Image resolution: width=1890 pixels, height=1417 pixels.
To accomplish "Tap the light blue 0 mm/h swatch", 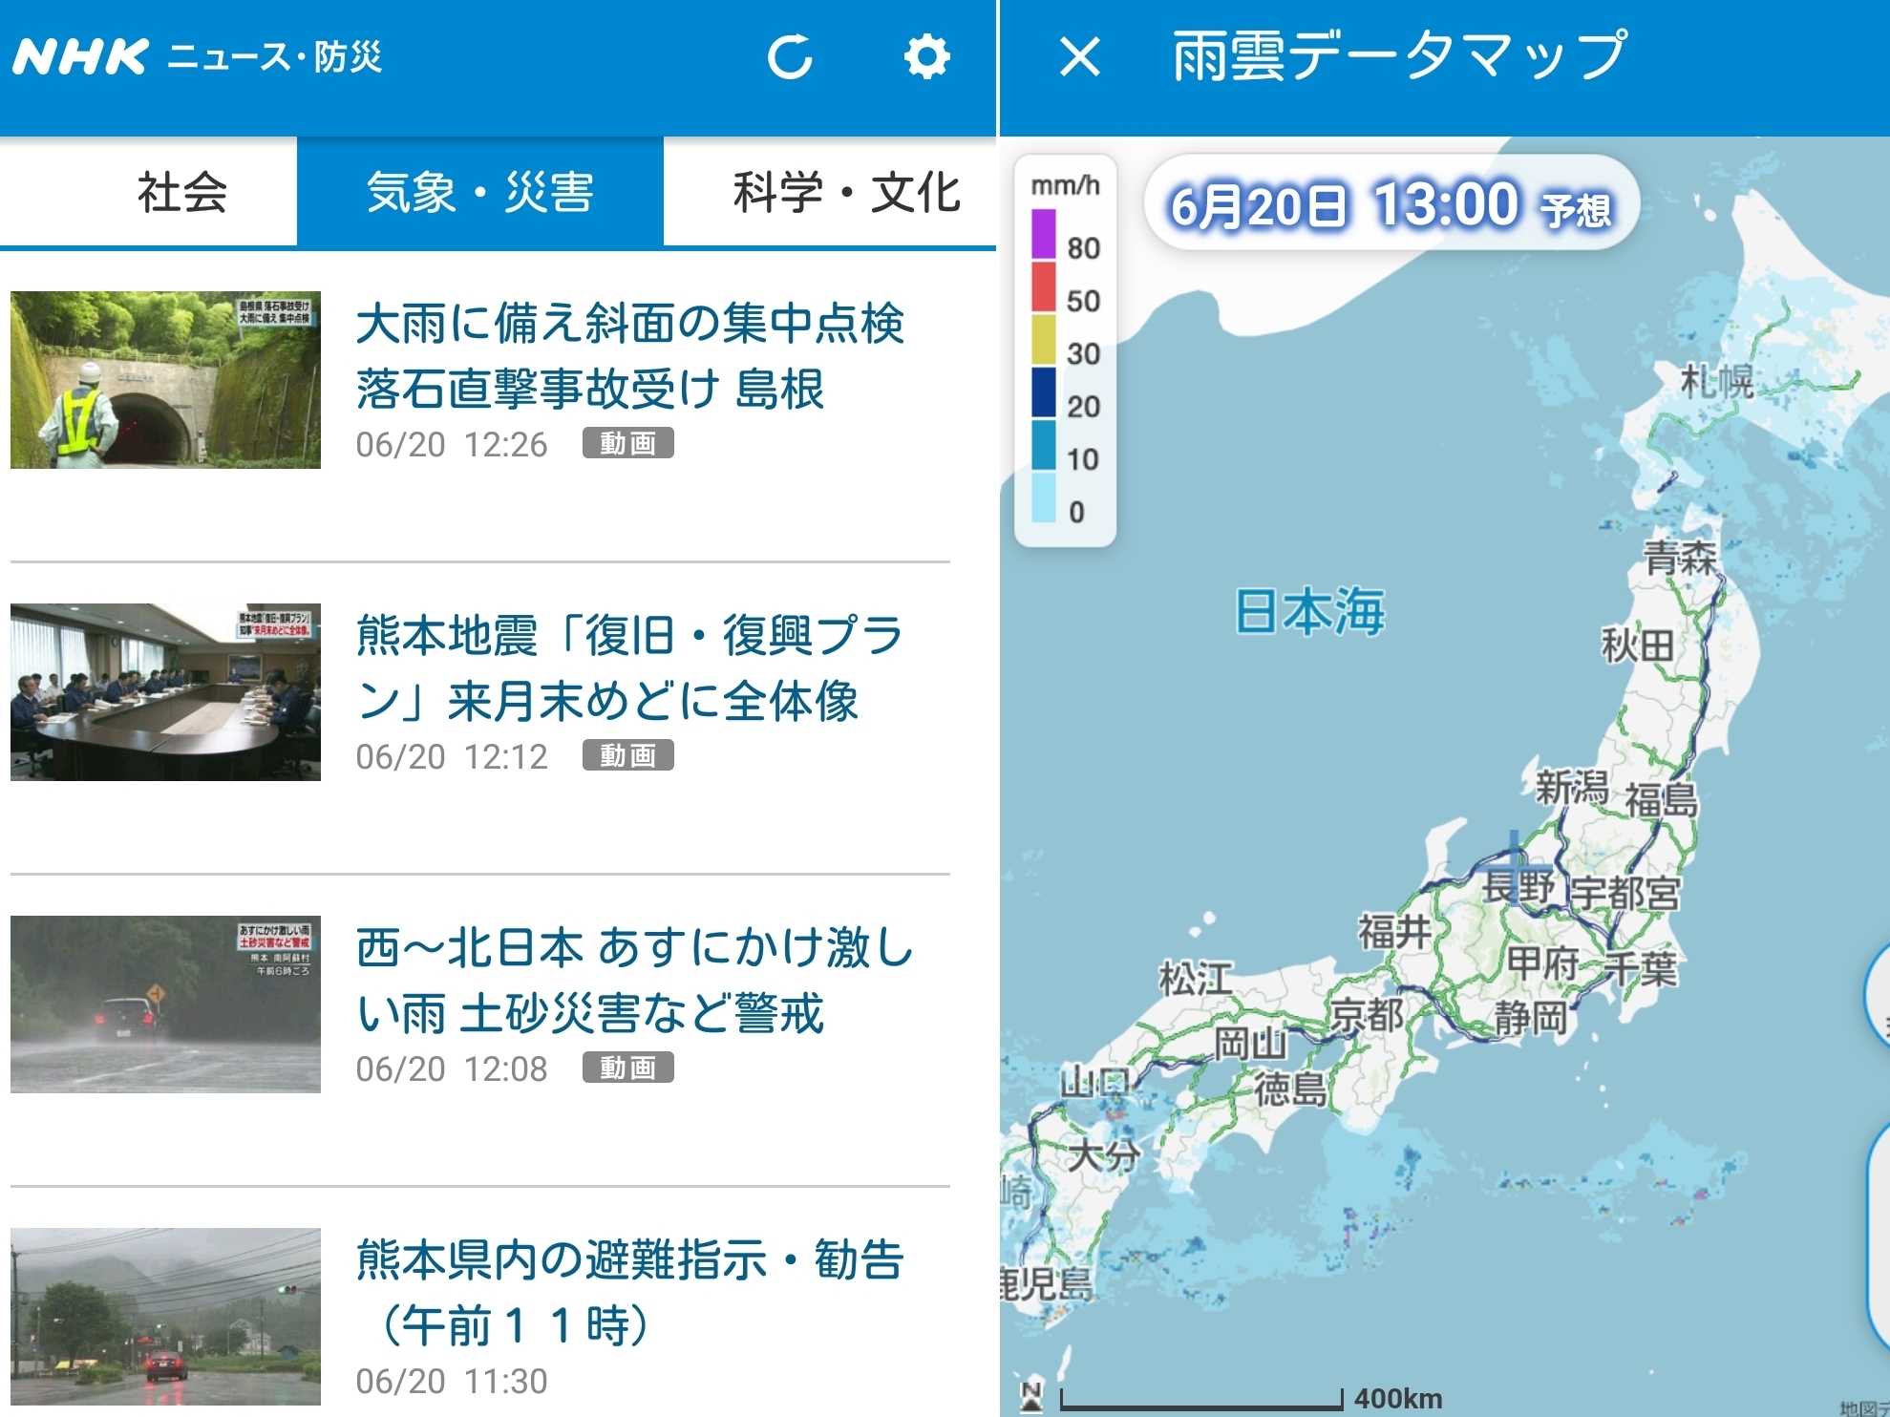I will [x=1044, y=497].
